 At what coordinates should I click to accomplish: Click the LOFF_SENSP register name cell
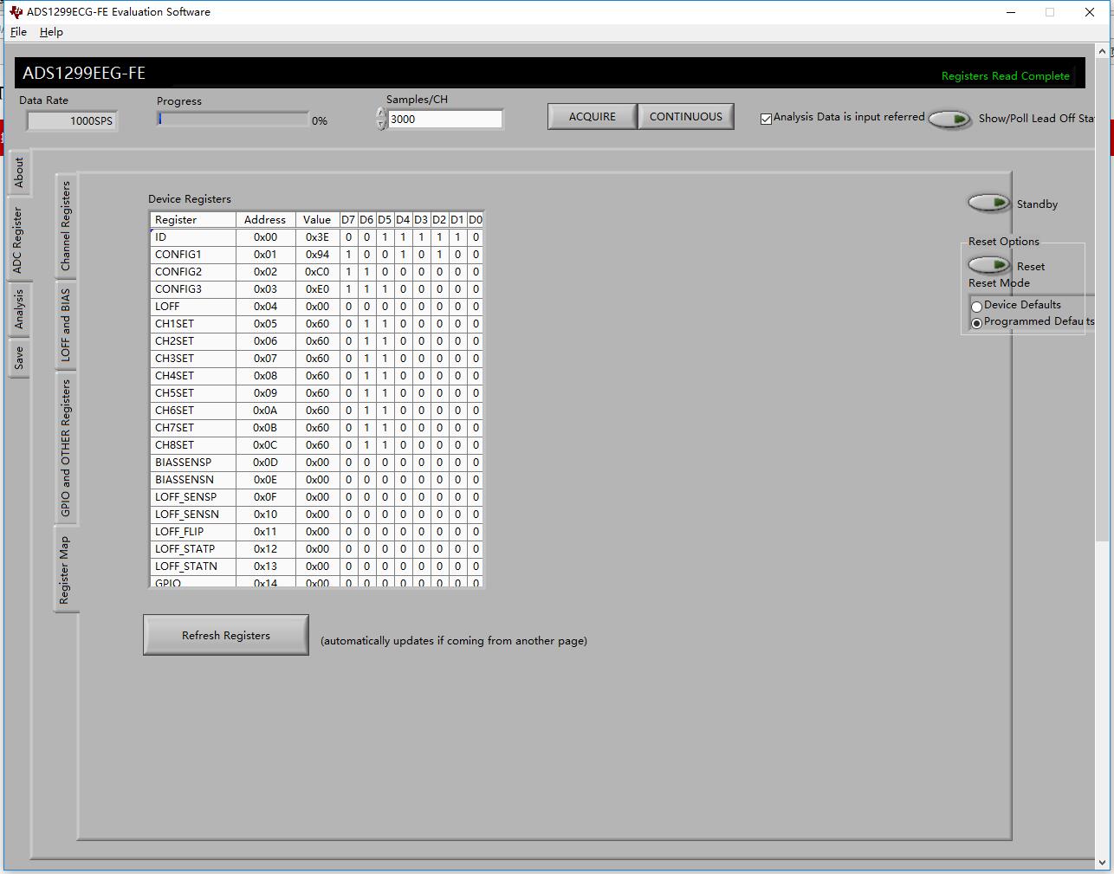192,496
